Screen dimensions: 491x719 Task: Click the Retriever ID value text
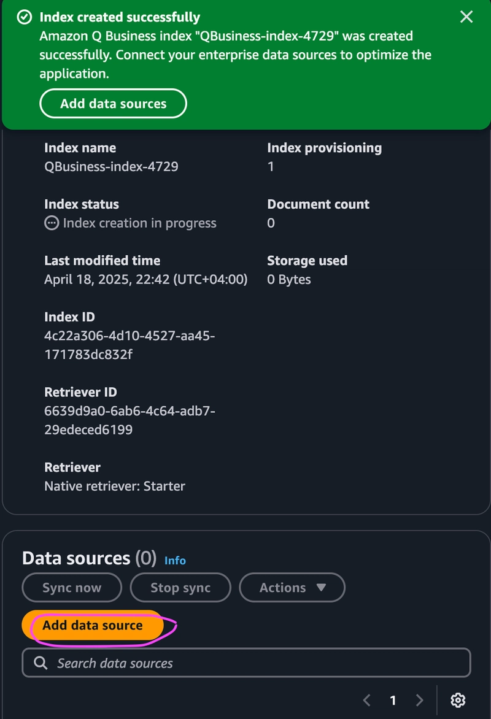(x=130, y=420)
